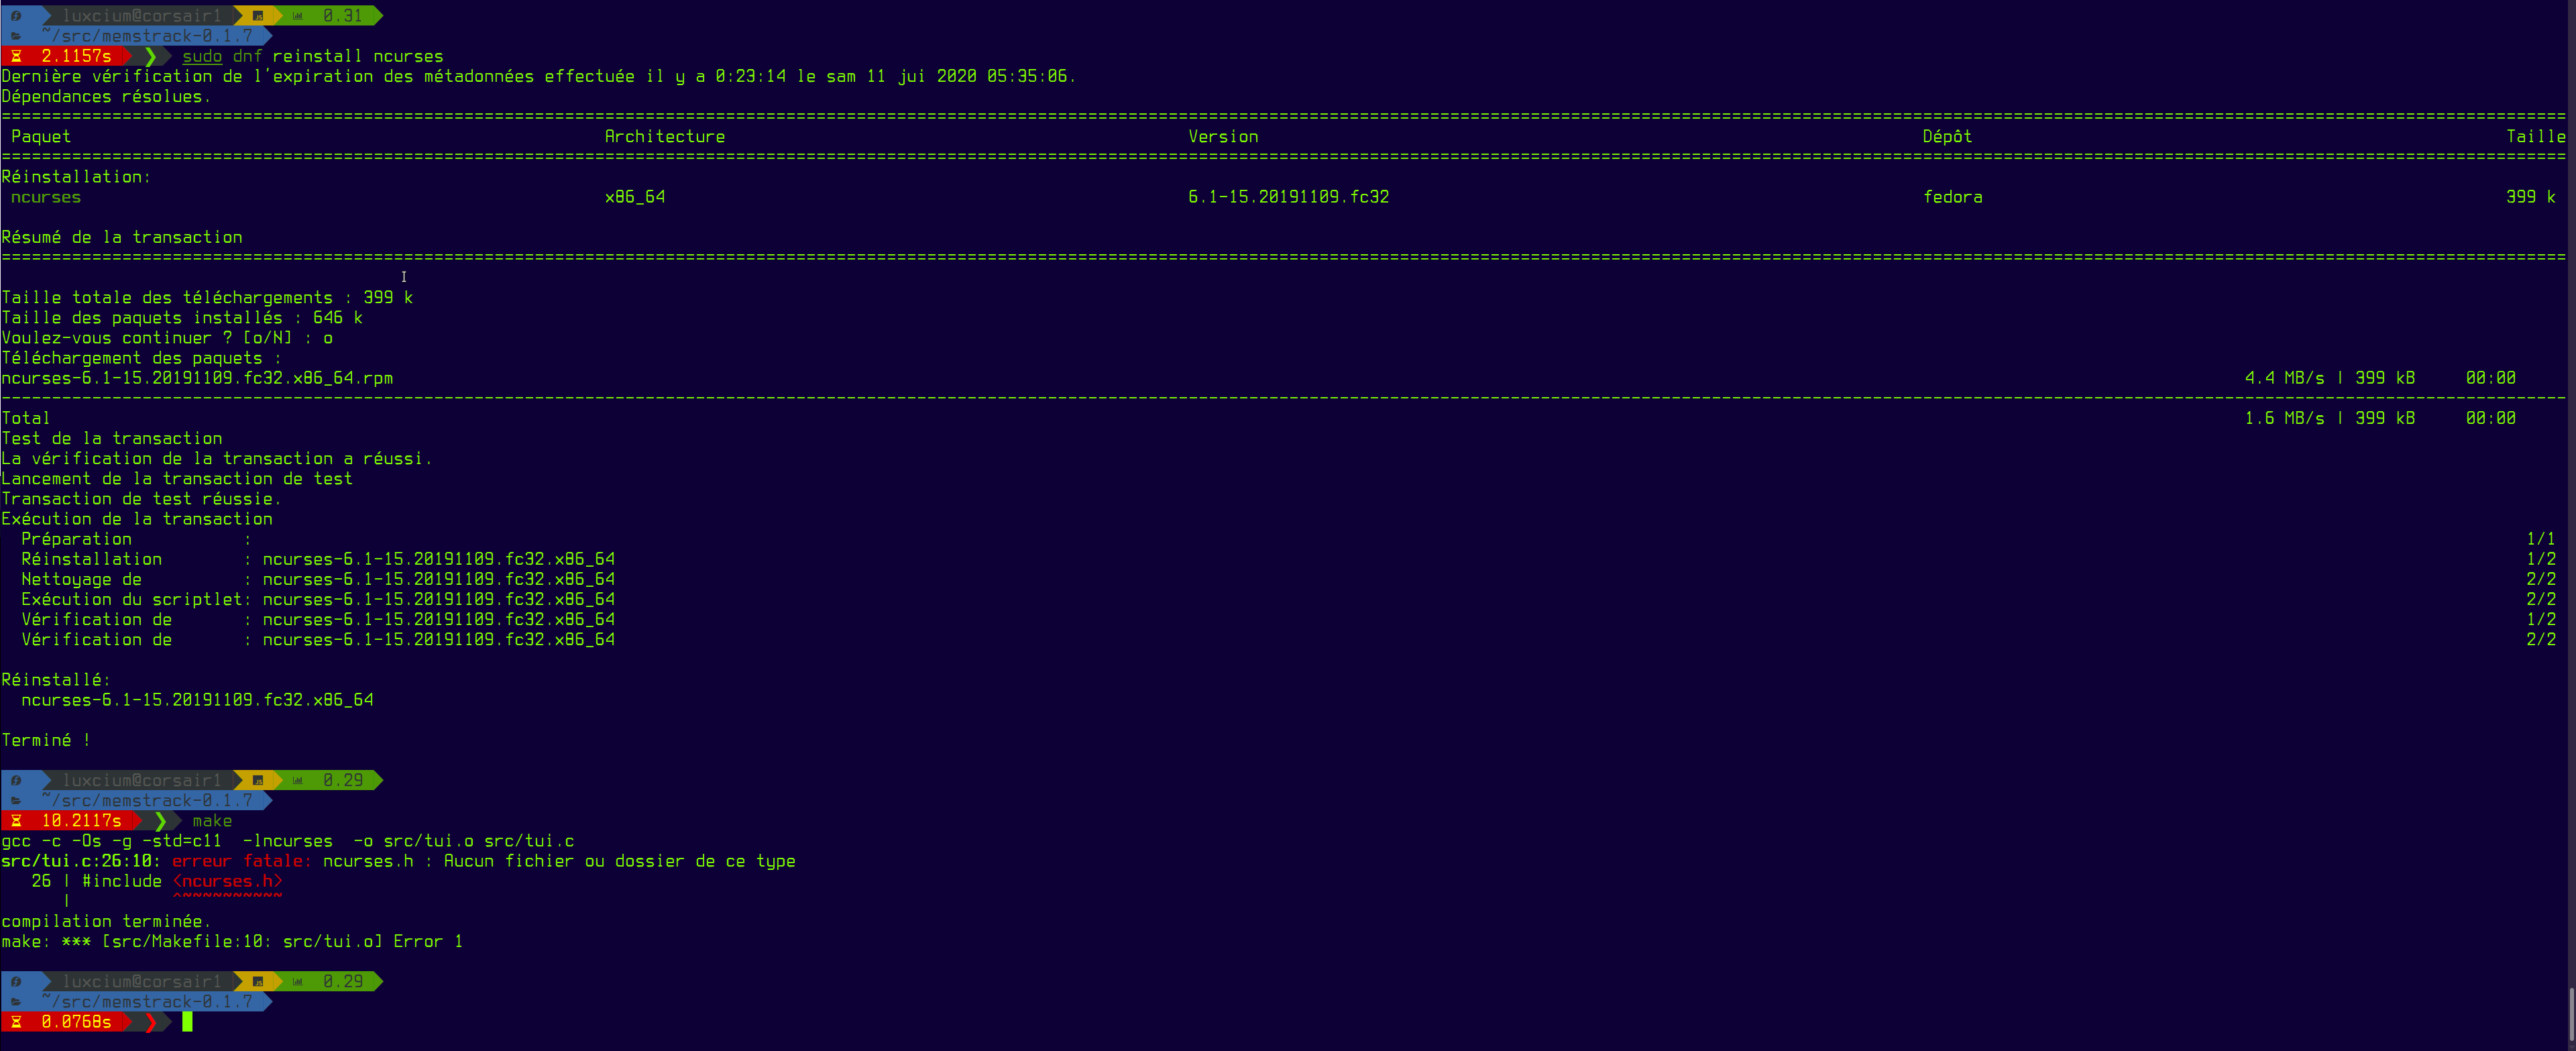Click the 'Dépôt' column header
This screenshot has width=2576, height=1051.
[1947, 136]
